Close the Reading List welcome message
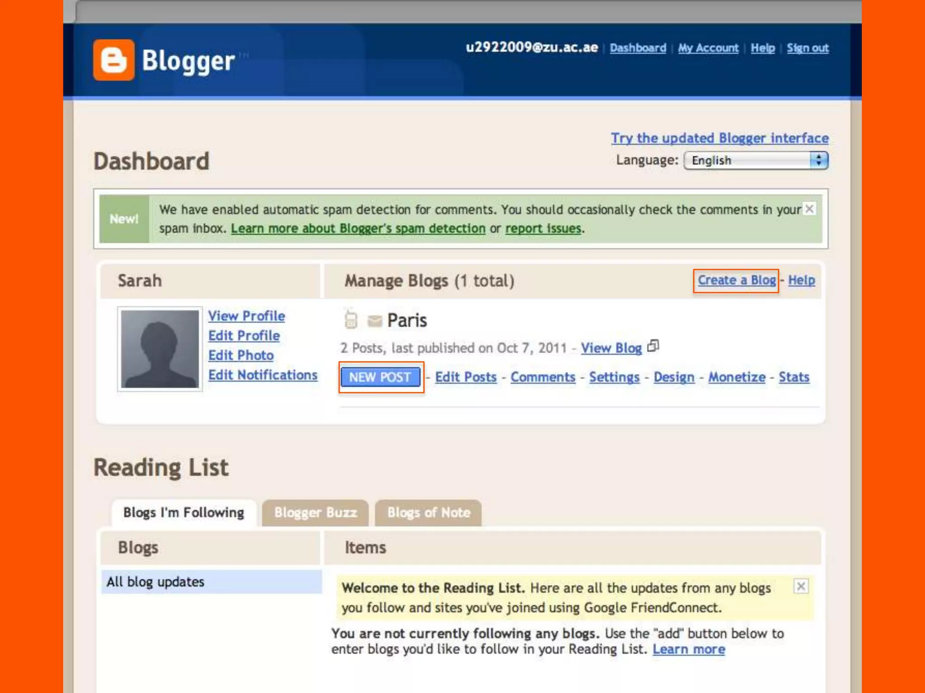Viewport: 925px width, 693px height. pyautogui.click(x=801, y=587)
